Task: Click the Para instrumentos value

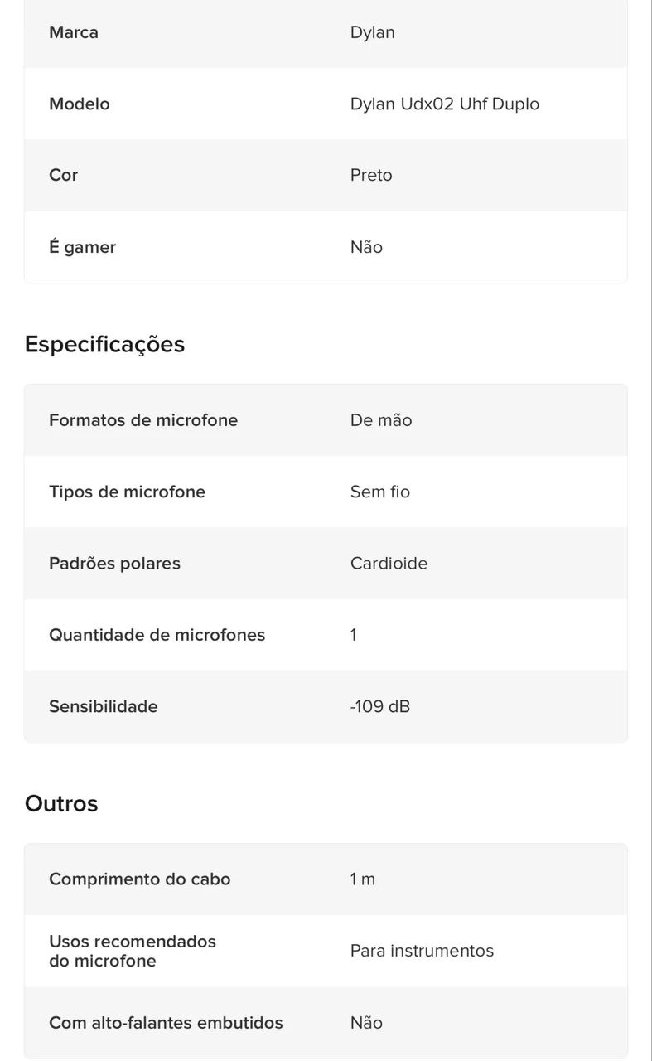Action: 422,951
